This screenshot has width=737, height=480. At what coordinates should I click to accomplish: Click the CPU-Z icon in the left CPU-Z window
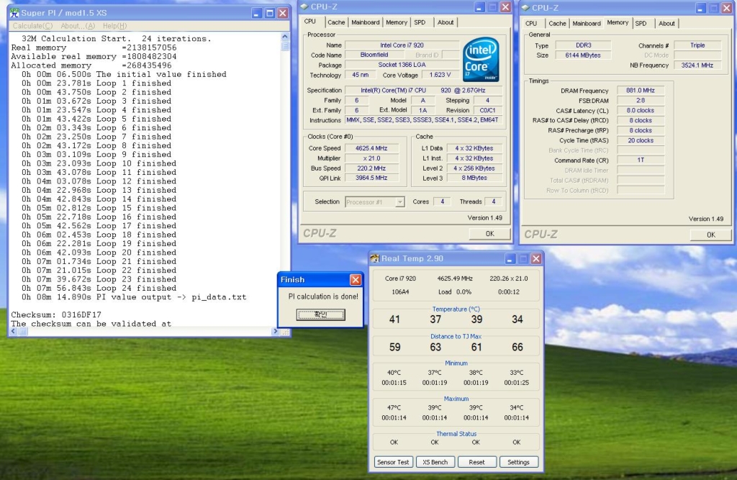(304, 6)
